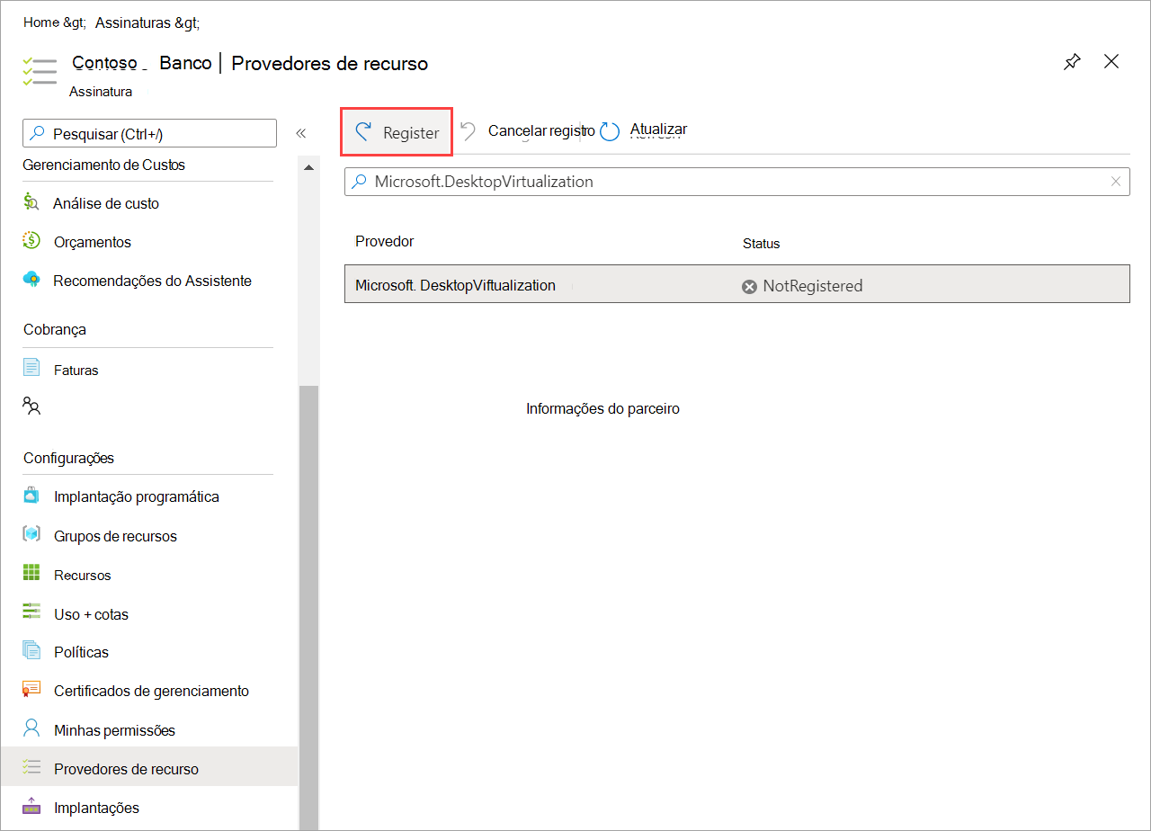Click the Cancelar registro undo icon
1151x831 pixels.
coord(468,131)
